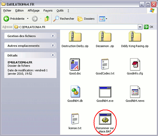Toggle the Dossiers folder pane
The height and width of the screenshot is (136, 158).
click(x=86, y=19)
